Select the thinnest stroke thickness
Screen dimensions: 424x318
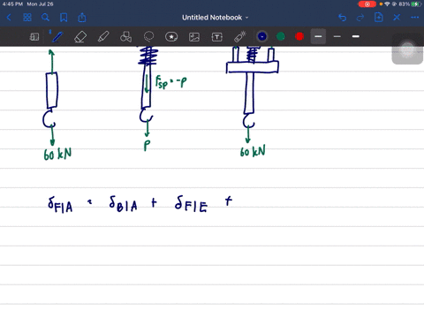(x=337, y=36)
